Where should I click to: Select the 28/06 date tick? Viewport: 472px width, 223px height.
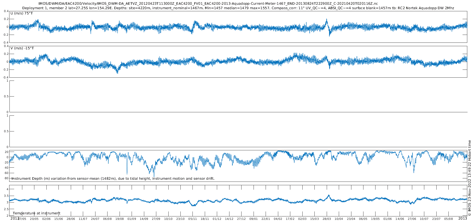click(x=71, y=219)
